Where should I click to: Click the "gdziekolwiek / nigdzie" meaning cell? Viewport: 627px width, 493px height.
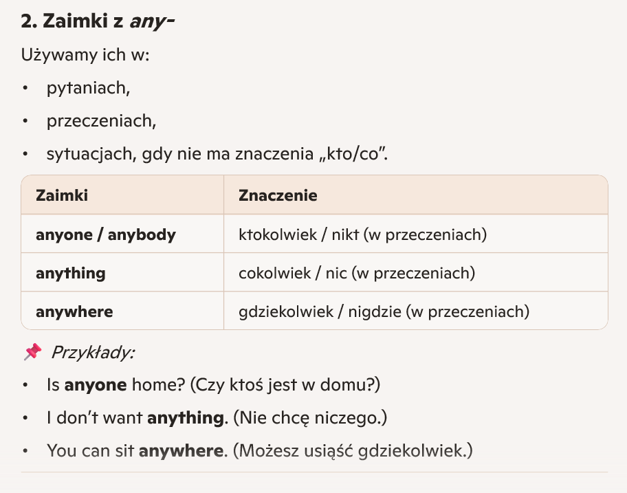[x=384, y=311]
